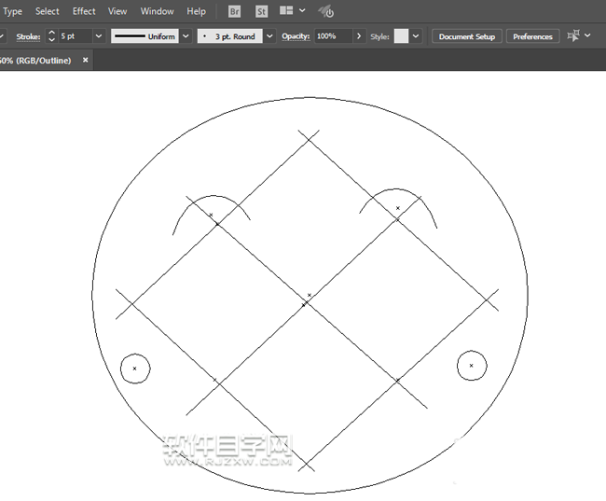Open the graphic Style dropdown arrow
The width and height of the screenshot is (606, 501).
[x=416, y=36]
